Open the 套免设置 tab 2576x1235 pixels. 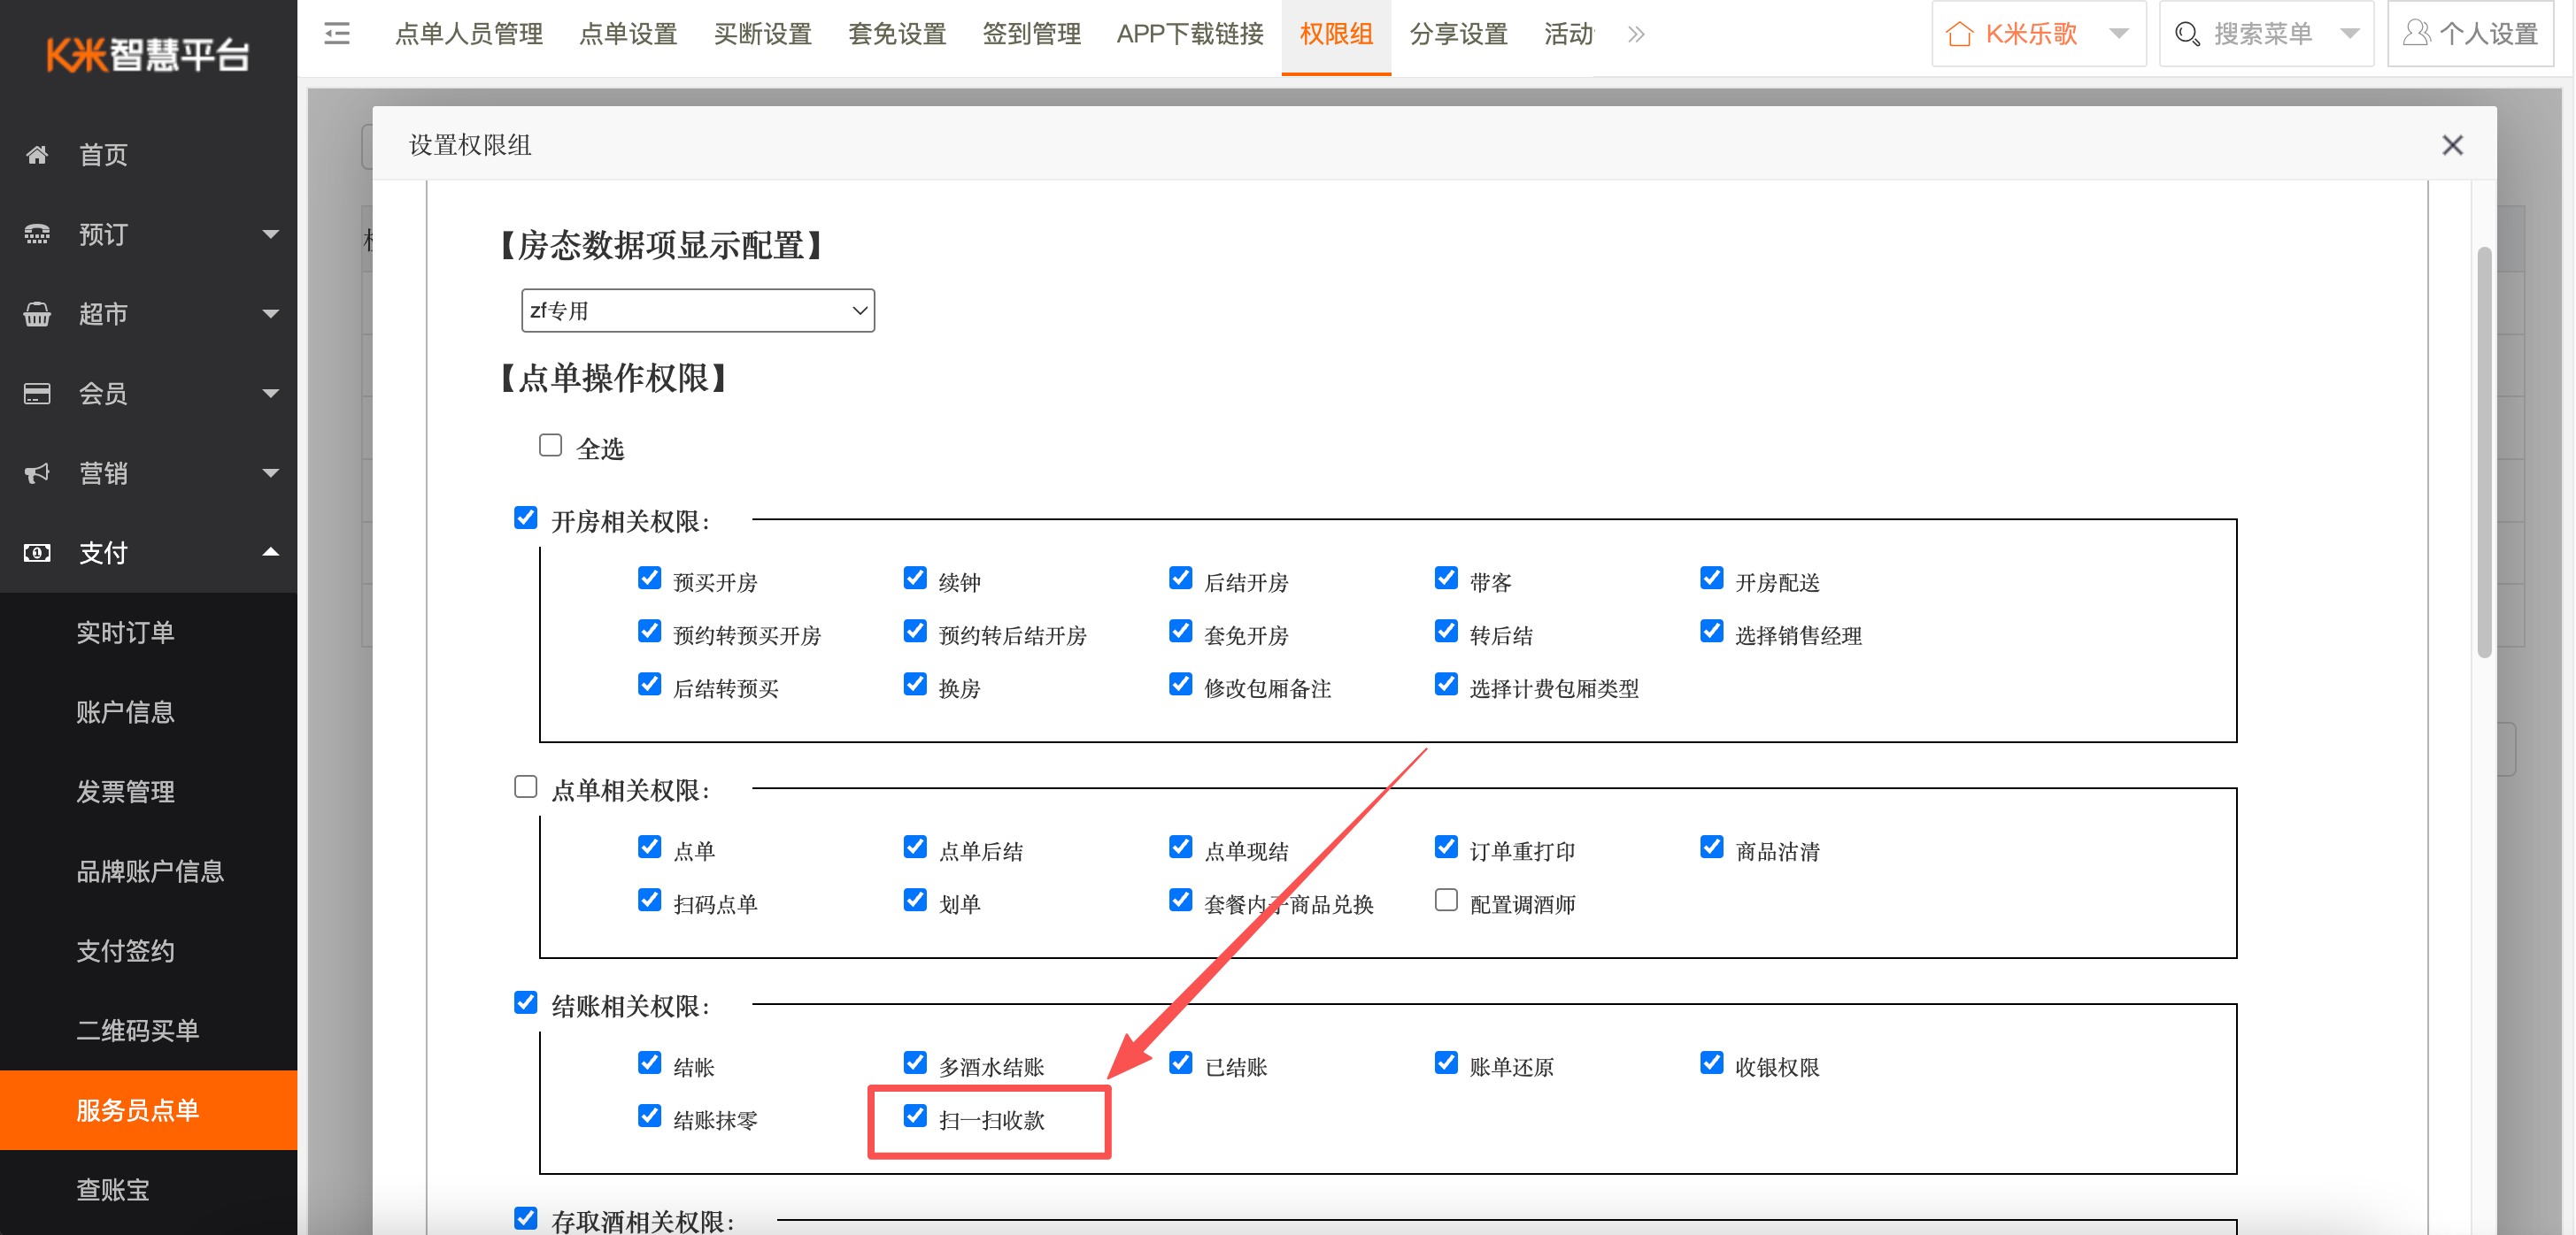897,35
